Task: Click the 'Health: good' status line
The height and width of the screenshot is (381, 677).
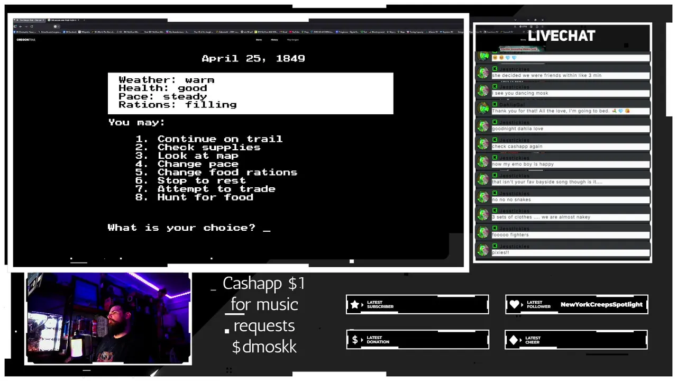Action: click(x=163, y=88)
